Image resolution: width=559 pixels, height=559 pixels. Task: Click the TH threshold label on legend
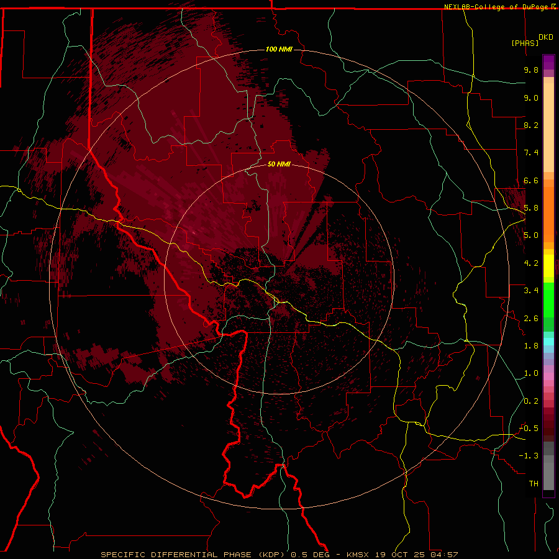pyautogui.click(x=534, y=484)
